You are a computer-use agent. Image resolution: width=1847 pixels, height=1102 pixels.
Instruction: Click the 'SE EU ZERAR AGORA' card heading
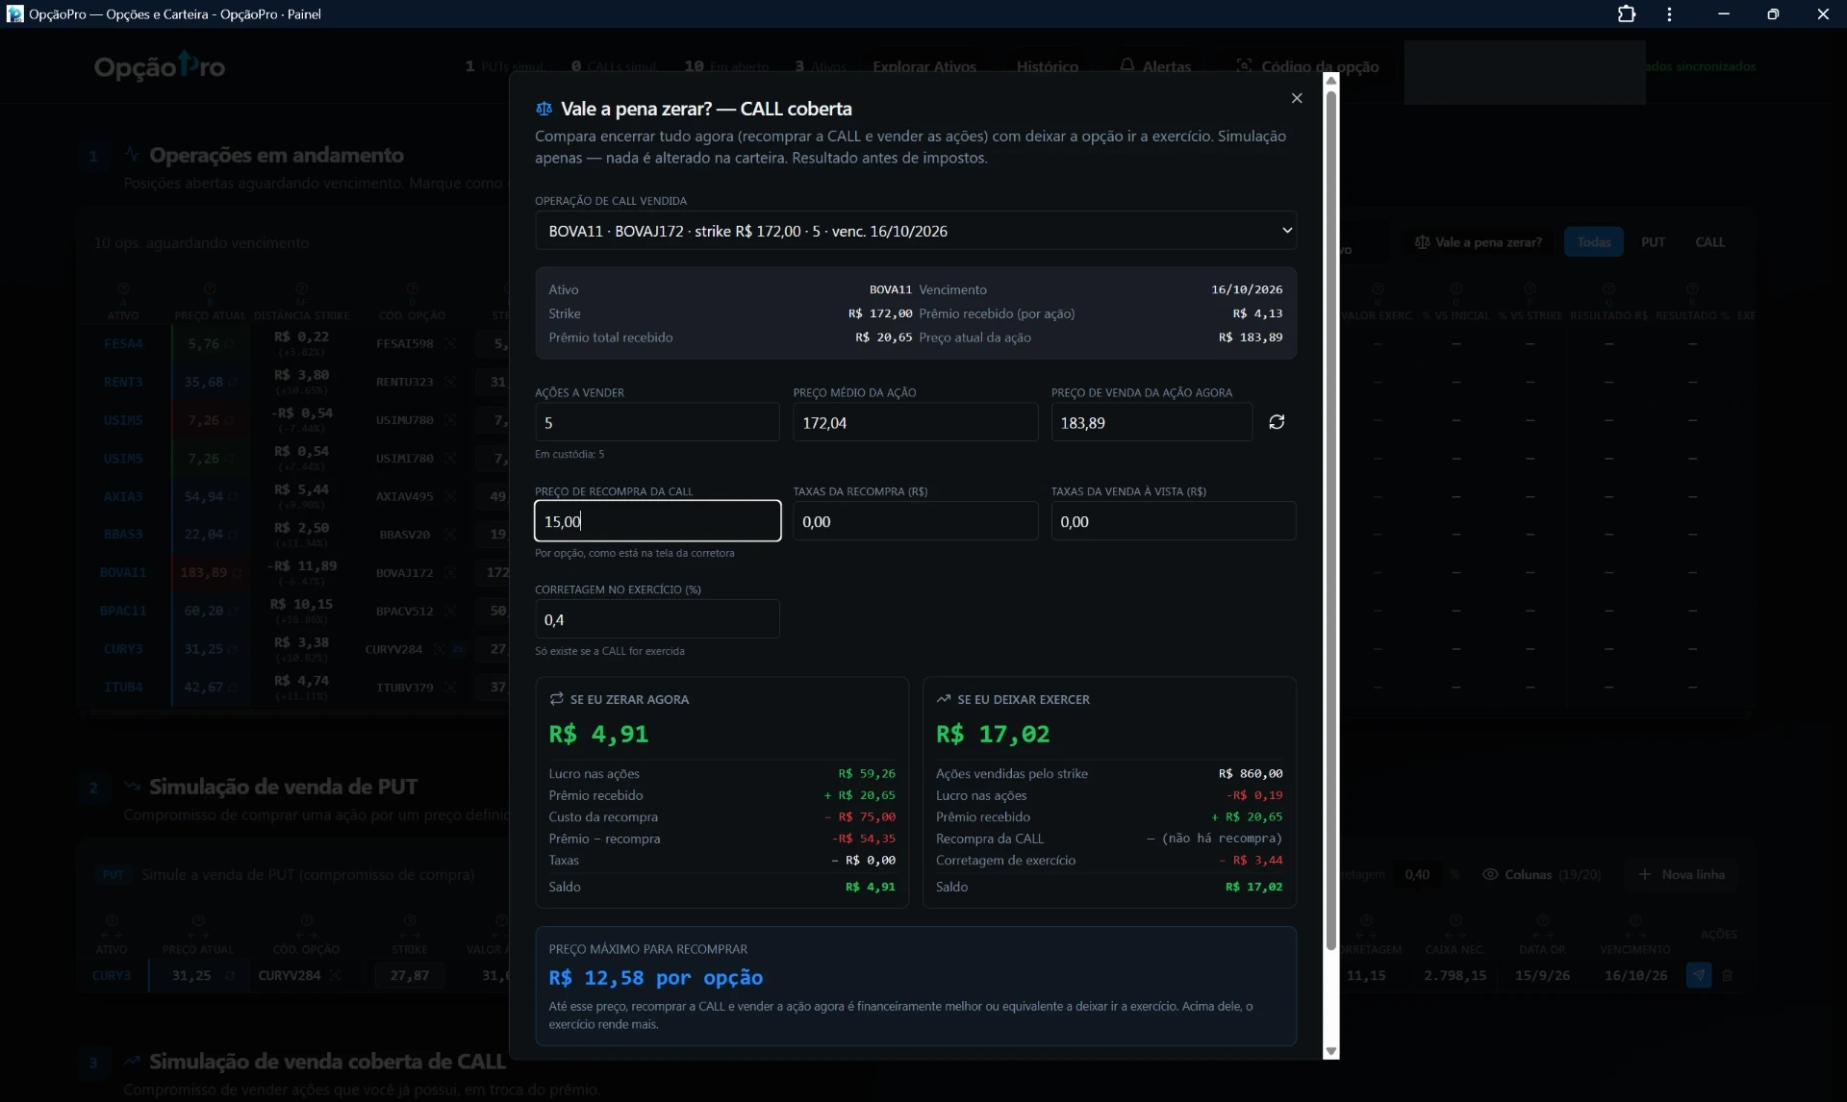[629, 699]
